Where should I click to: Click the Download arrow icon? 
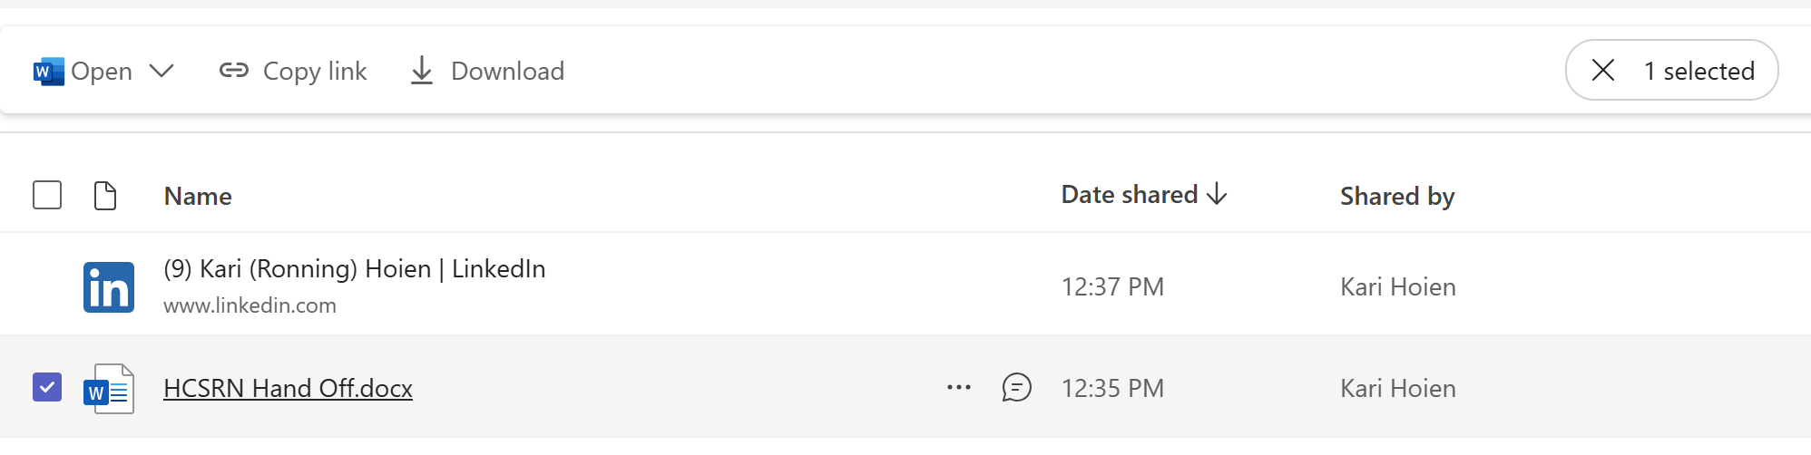(422, 71)
